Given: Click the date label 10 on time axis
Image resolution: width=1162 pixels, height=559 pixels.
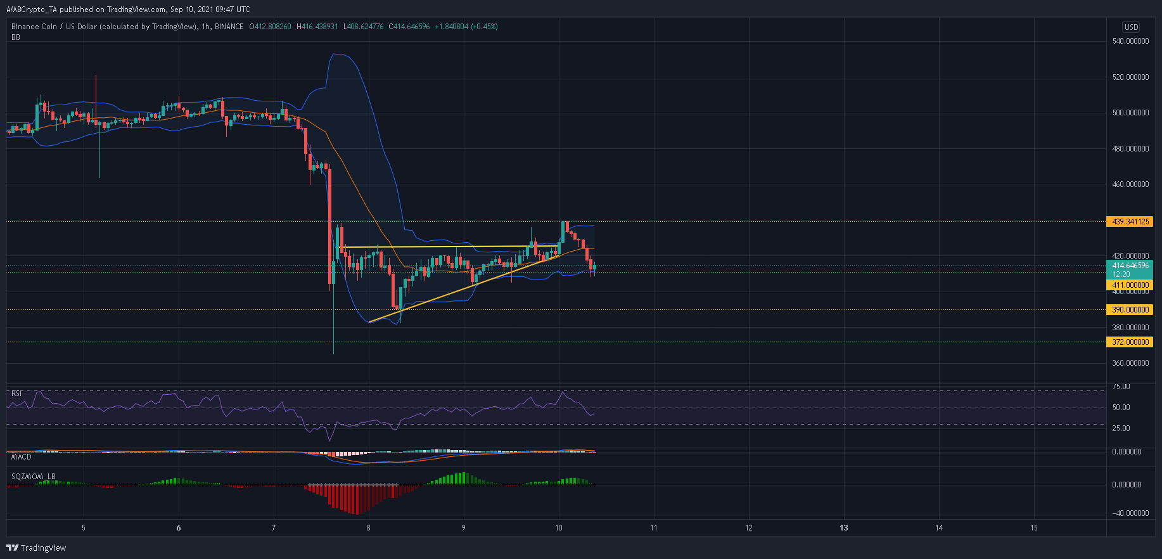Looking at the screenshot, I should [558, 528].
